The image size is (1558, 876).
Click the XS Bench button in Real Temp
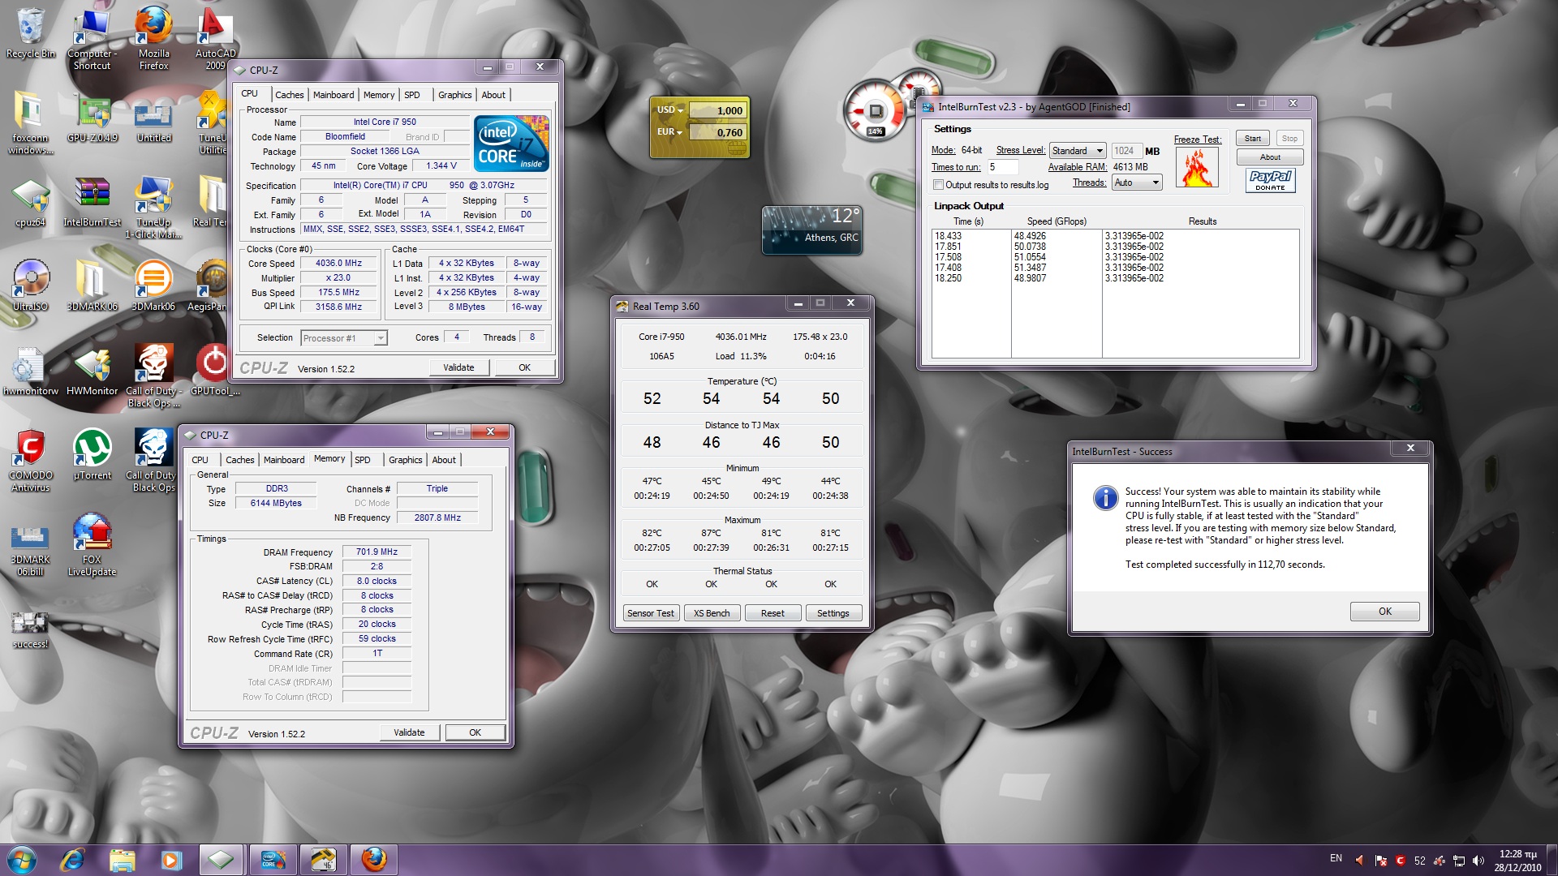point(712,613)
